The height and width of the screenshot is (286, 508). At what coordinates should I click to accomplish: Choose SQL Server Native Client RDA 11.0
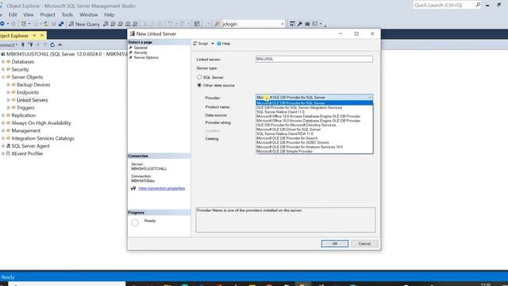314,133
